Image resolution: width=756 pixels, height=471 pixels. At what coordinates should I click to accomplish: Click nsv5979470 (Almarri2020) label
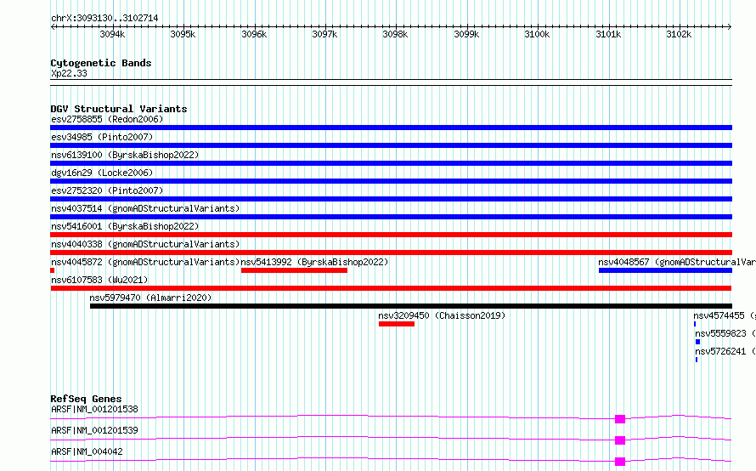click(x=150, y=298)
